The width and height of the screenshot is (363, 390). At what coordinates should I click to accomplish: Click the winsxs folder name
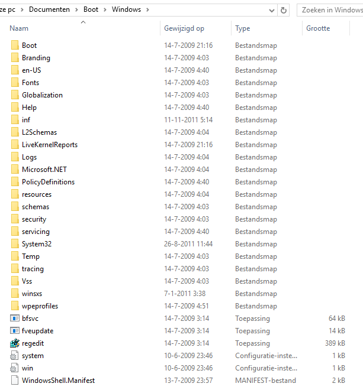(32, 294)
